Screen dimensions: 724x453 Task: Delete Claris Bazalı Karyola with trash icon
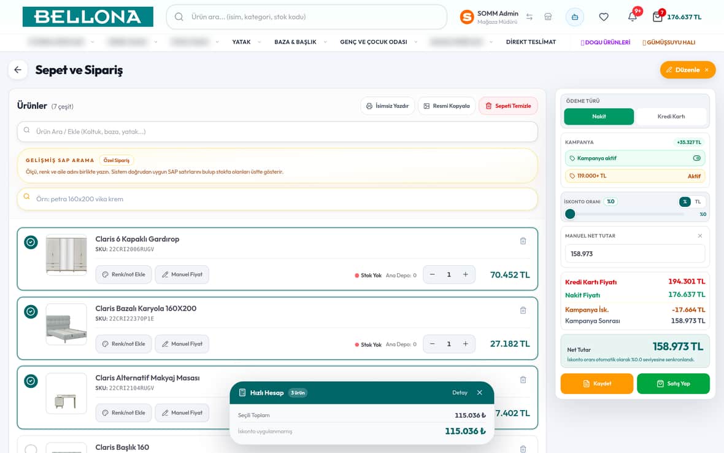click(523, 311)
